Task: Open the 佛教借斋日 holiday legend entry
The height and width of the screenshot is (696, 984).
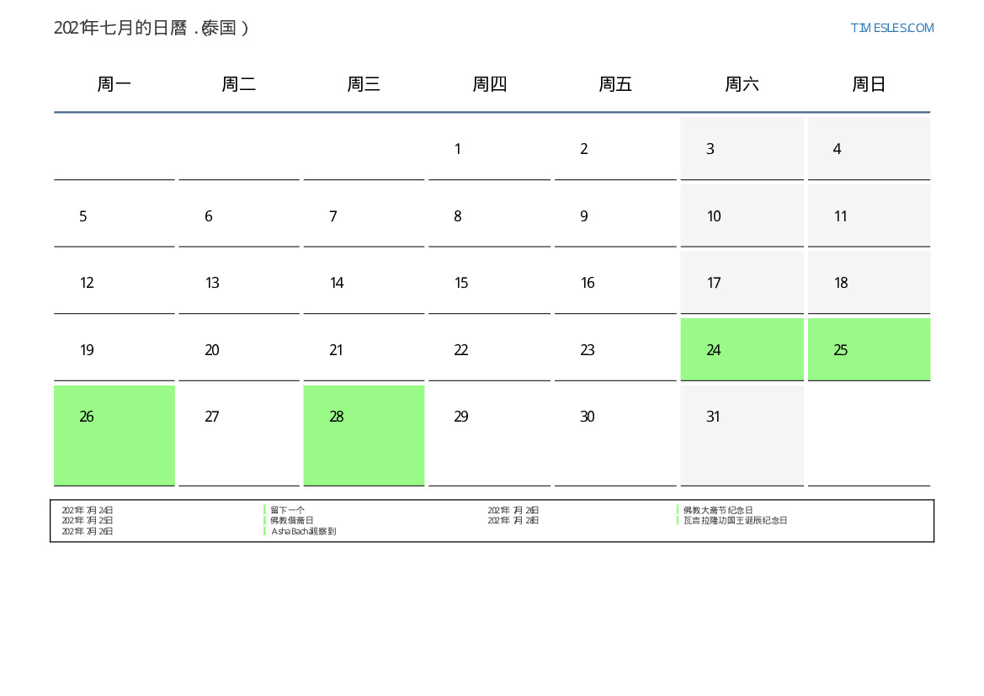Action: tap(291, 521)
